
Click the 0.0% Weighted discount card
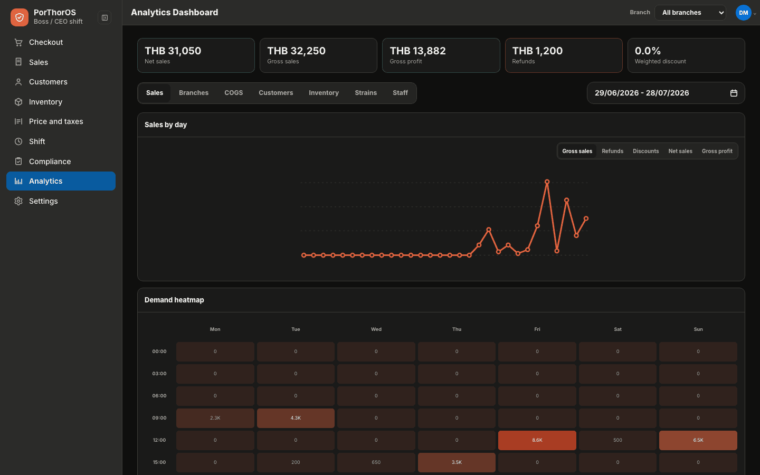click(x=686, y=55)
